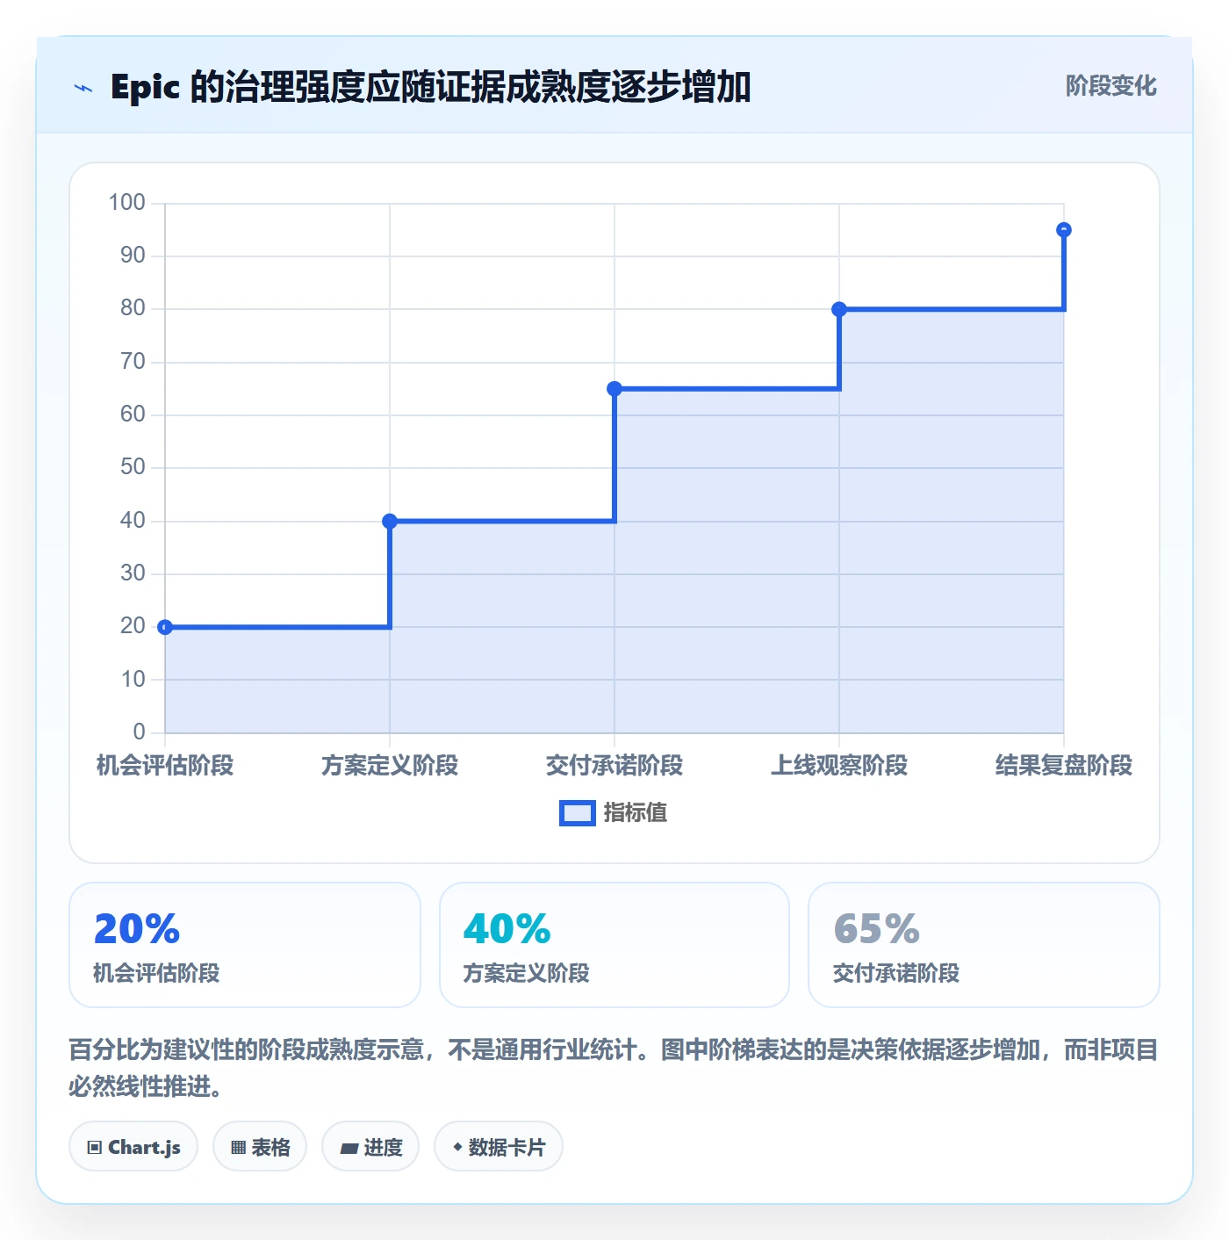The image size is (1229, 1240).
Task: Click the chart title Epic 的治理强度应随证据成熟度逐步增加
Action: click(x=430, y=87)
